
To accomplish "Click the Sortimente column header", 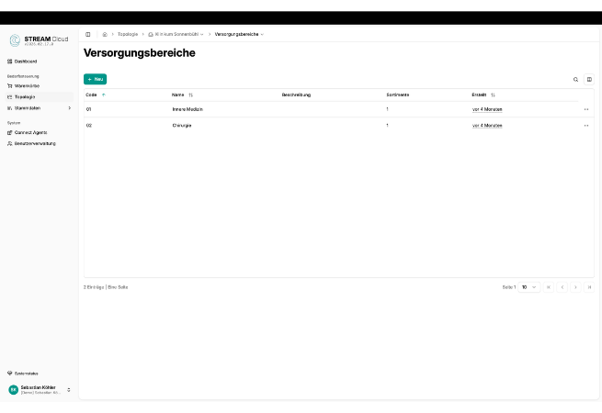I will (x=397, y=95).
